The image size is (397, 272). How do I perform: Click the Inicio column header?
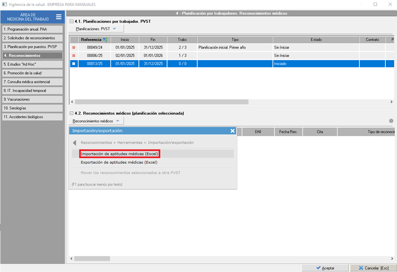125,40
